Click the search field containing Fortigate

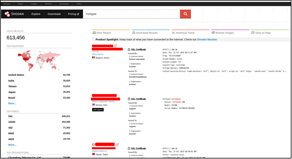pos(131,14)
